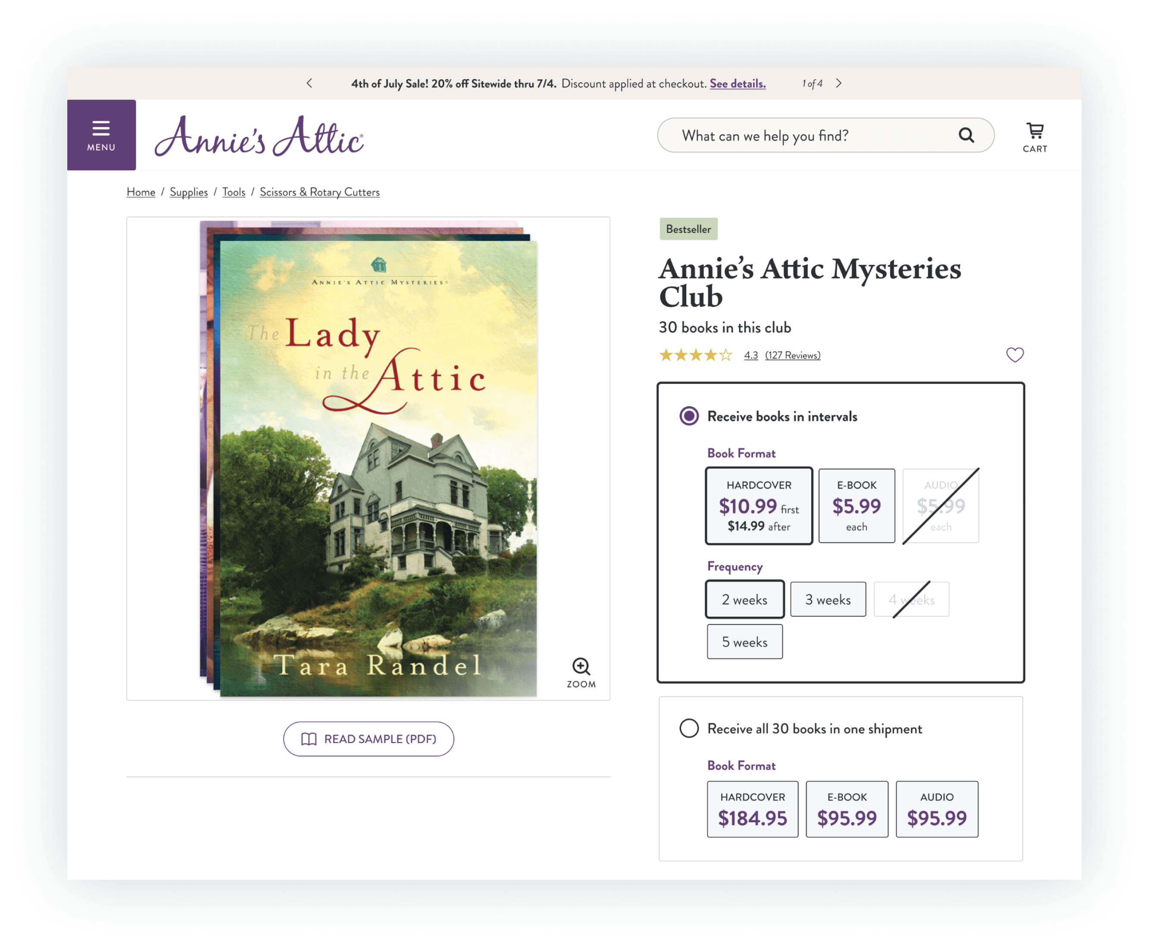Click the star rating display

(696, 354)
